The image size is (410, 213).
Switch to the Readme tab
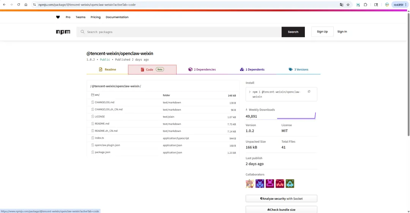coord(107,69)
